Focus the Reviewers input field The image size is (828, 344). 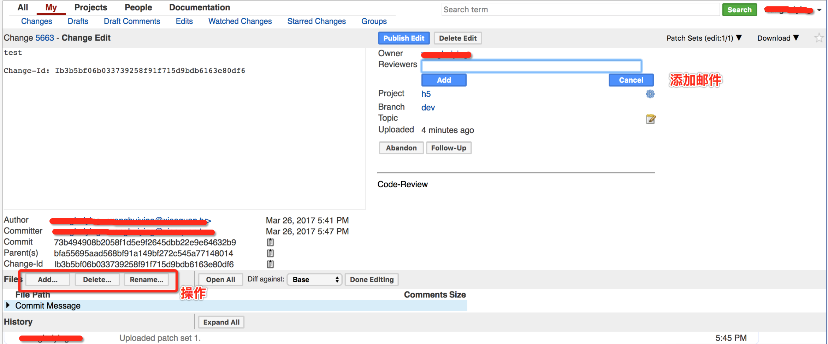(531, 66)
